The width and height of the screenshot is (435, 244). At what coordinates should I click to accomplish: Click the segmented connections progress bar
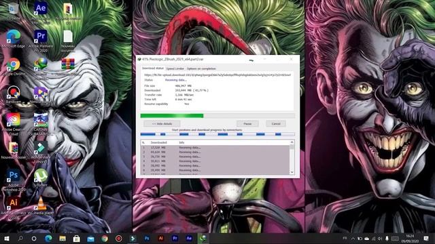pyautogui.click(x=217, y=134)
